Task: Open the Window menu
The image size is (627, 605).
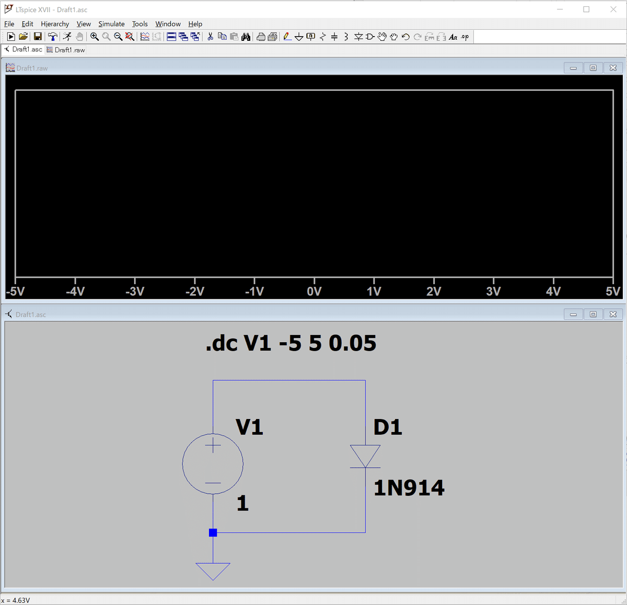Action: [x=168, y=24]
